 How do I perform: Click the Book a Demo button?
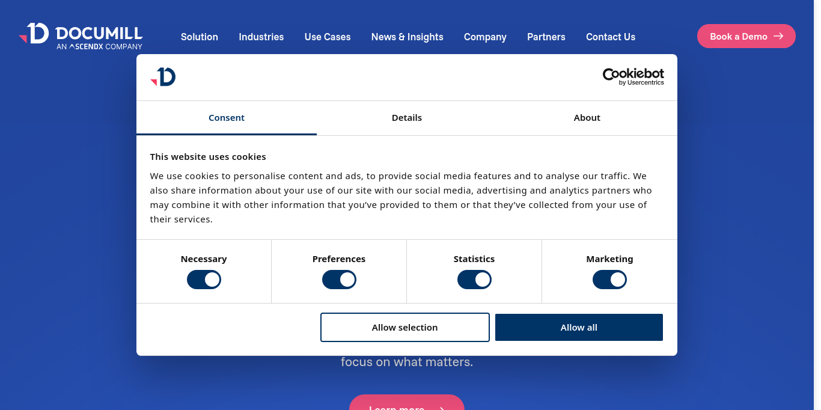[x=746, y=36]
